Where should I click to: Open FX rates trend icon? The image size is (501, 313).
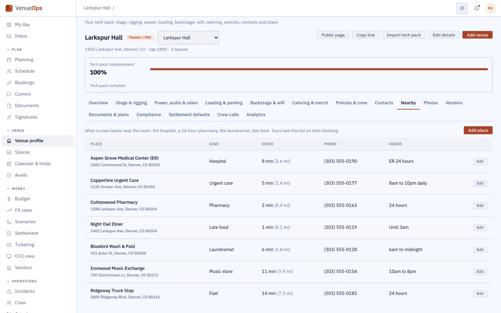tap(9, 210)
